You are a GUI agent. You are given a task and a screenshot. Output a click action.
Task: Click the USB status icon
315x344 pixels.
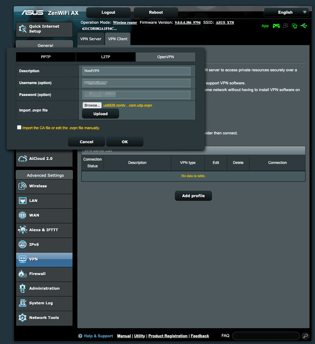[x=304, y=26]
